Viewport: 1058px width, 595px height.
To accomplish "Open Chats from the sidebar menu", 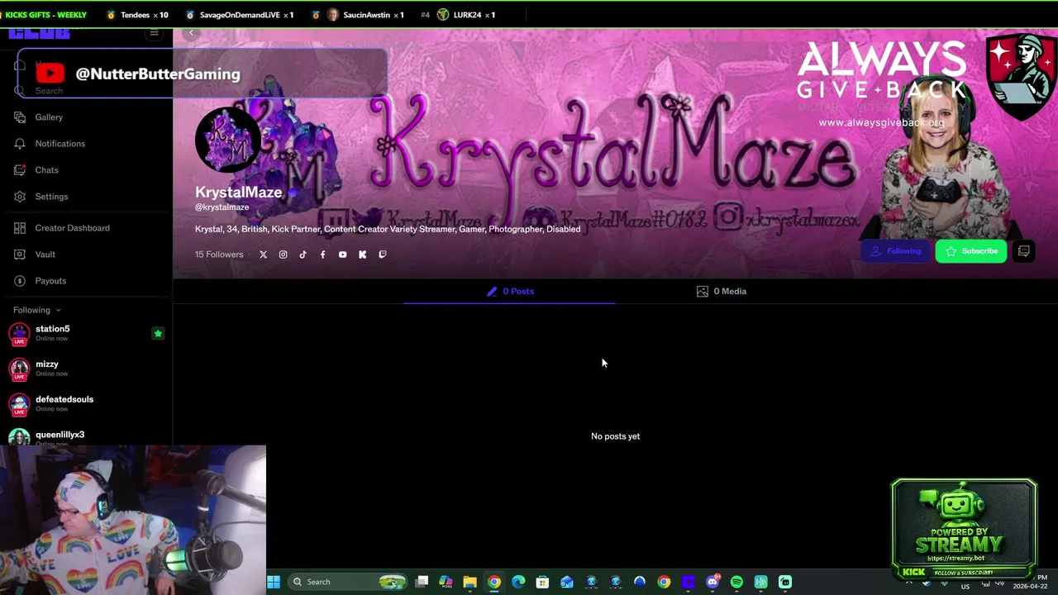I will 46,170.
